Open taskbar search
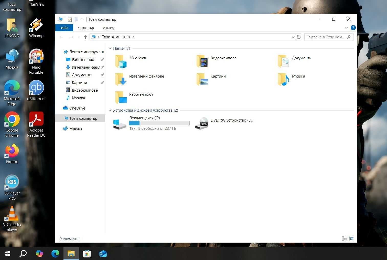The height and width of the screenshot is (260, 387). coord(23,254)
